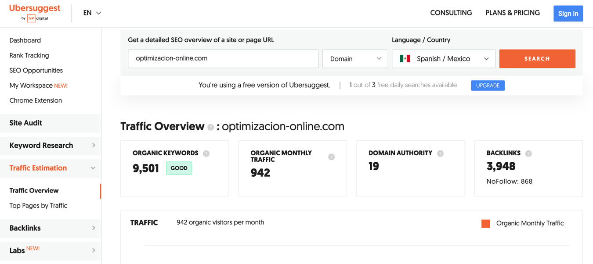Click the domain authority value 19
The image size is (593, 264).
coord(374,167)
